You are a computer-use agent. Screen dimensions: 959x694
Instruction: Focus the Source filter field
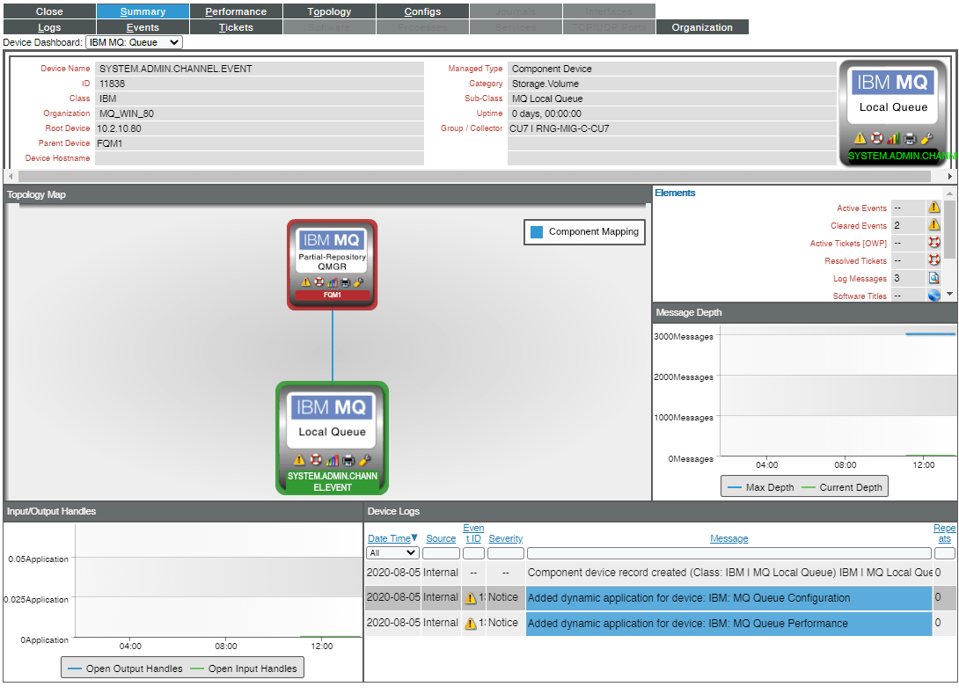pyautogui.click(x=441, y=553)
